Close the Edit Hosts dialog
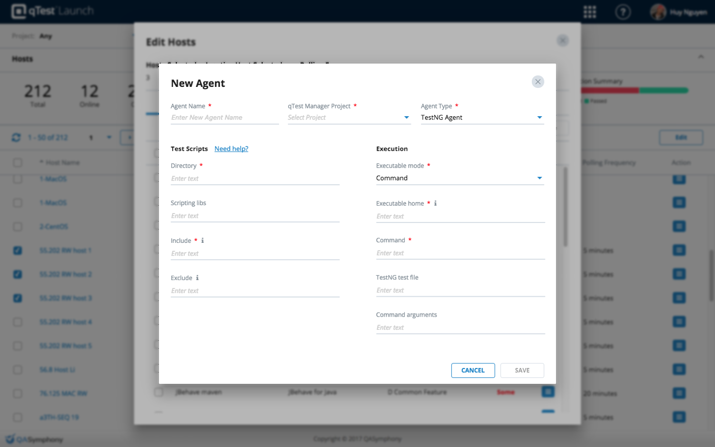Image resolution: width=715 pixels, height=447 pixels. (x=563, y=40)
